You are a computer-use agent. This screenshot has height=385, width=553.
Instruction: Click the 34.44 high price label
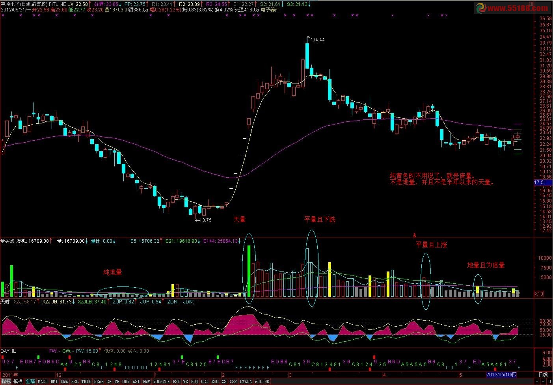318,40
